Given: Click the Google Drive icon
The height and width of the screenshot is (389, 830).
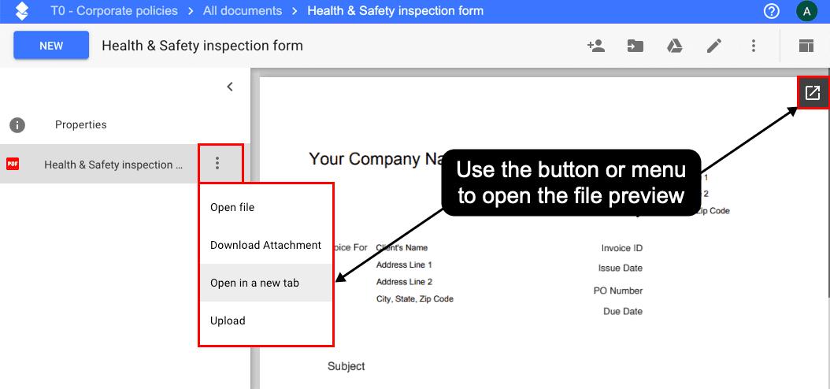Looking at the screenshot, I should [674, 46].
